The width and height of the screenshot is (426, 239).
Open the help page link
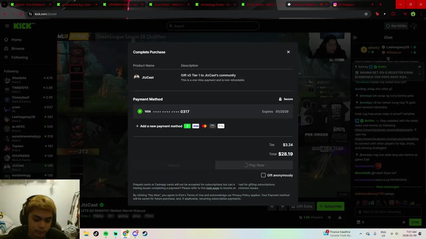click(213, 188)
